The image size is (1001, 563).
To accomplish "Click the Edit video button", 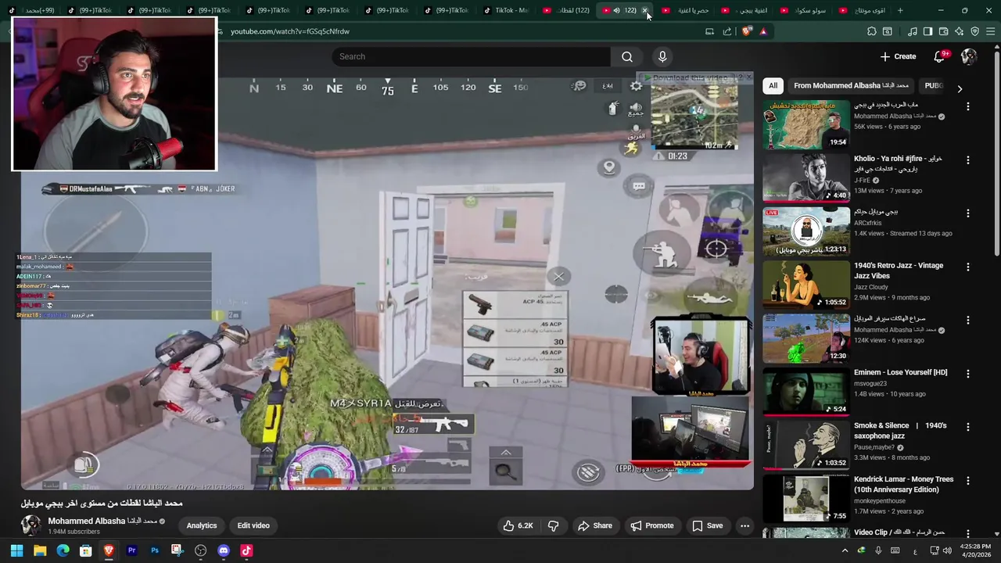I will click(x=253, y=525).
